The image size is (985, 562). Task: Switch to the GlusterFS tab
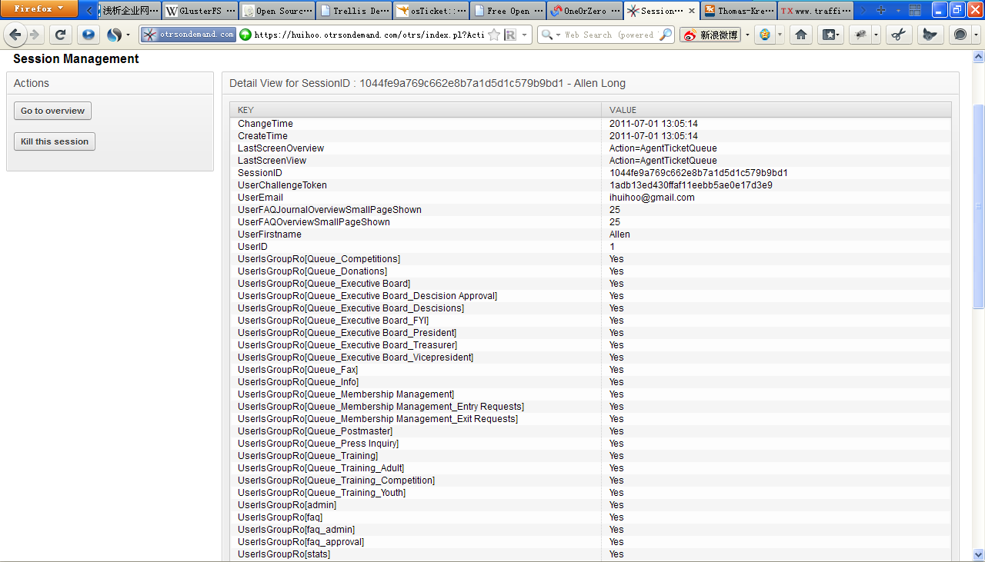click(x=200, y=11)
